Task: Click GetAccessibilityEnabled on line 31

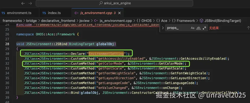Action: click(203, 59)
